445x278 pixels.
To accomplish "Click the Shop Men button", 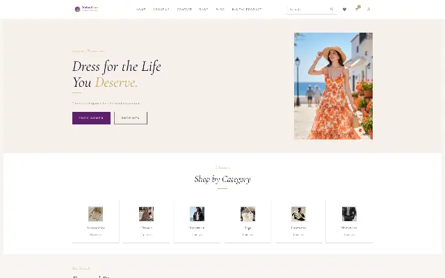I will tap(131, 118).
